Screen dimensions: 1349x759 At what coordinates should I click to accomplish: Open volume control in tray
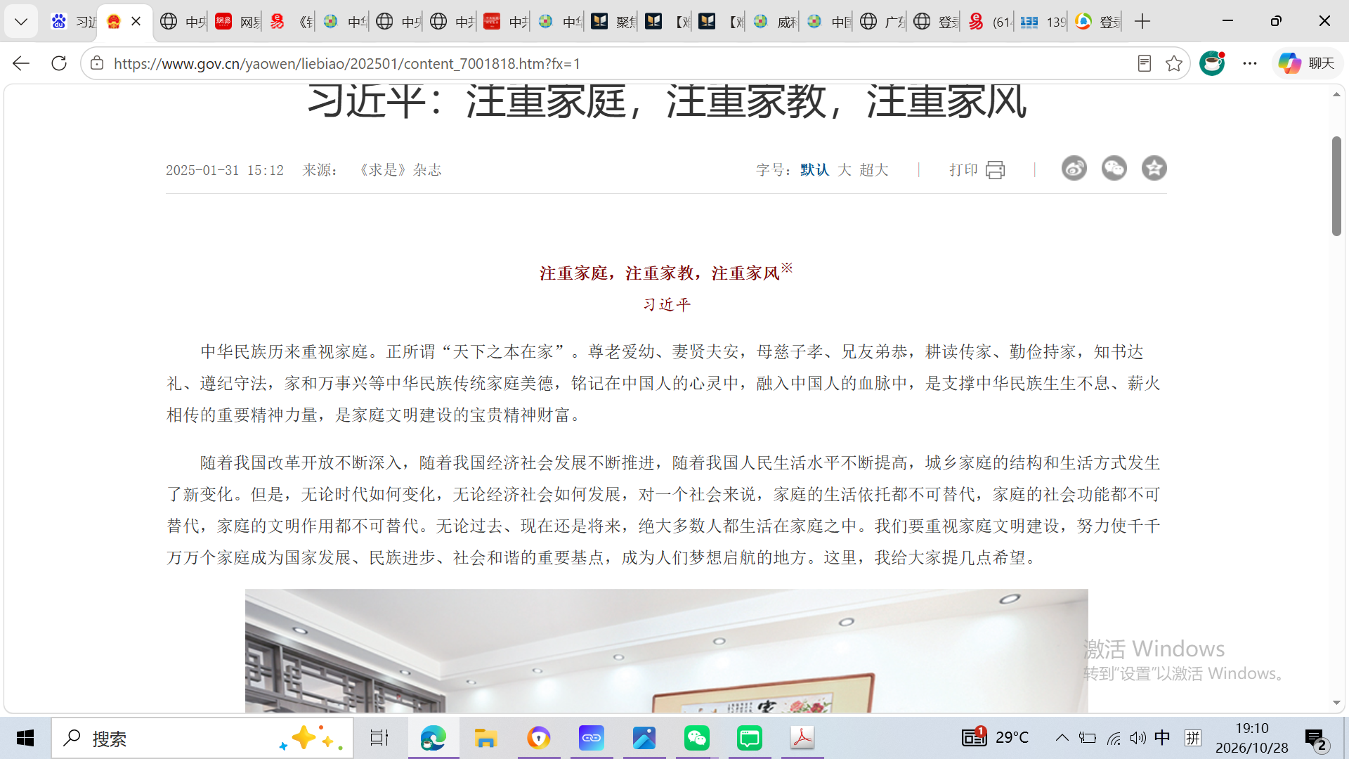point(1138,738)
